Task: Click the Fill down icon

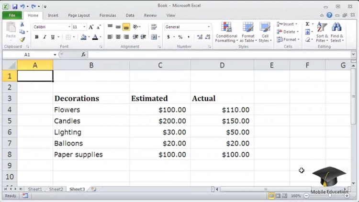Action: 307,32
